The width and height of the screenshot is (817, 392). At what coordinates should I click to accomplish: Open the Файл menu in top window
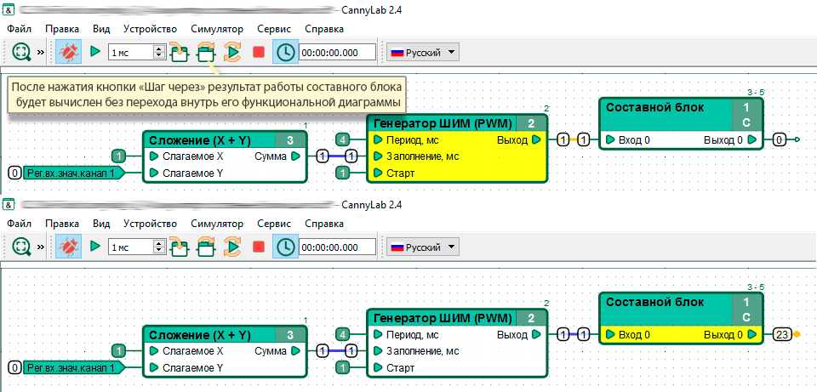tap(20, 29)
